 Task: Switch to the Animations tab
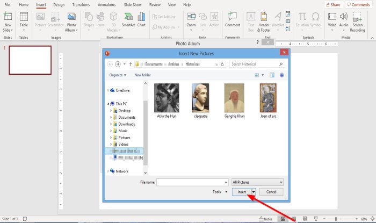[107, 4]
